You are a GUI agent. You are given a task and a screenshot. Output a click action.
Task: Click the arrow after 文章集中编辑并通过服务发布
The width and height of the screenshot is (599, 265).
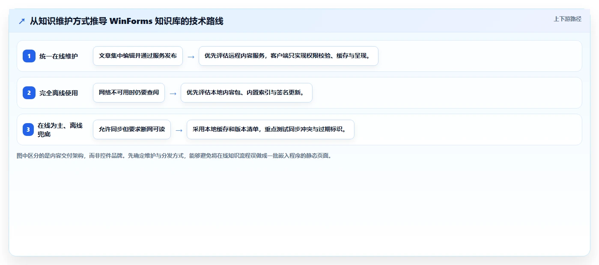point(191,56)
